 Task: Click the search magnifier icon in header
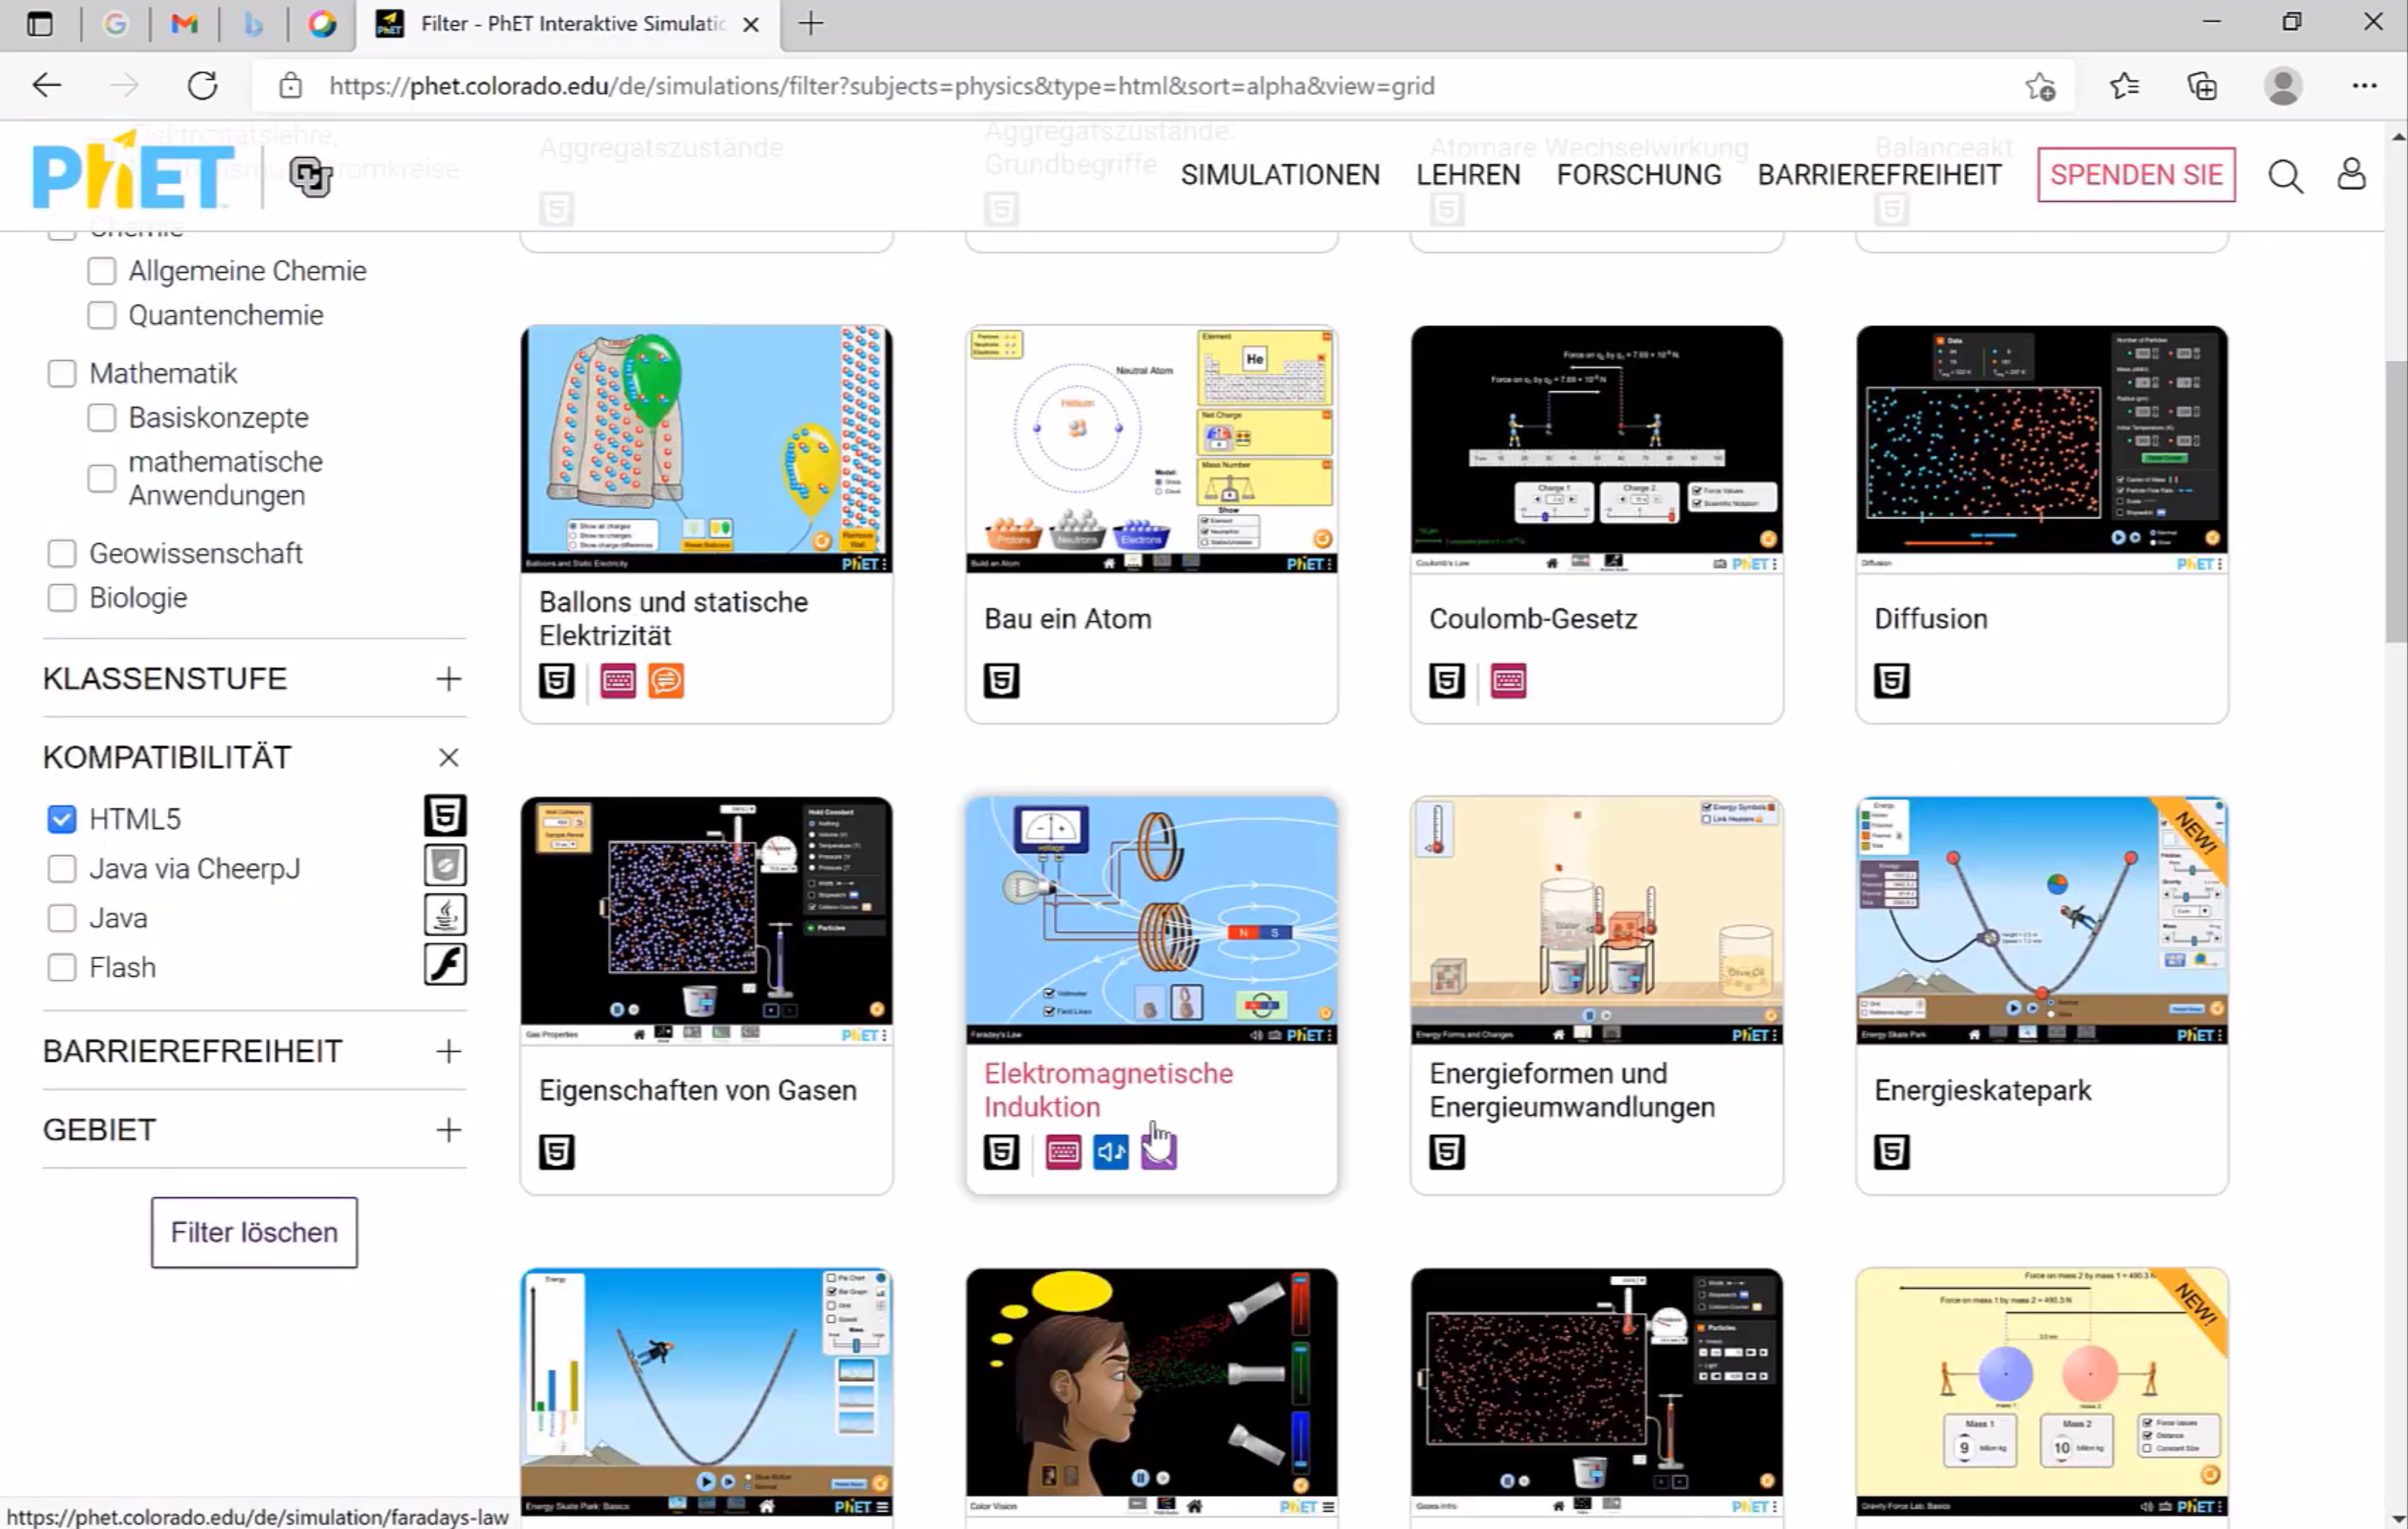click(x=2285, y=176)
